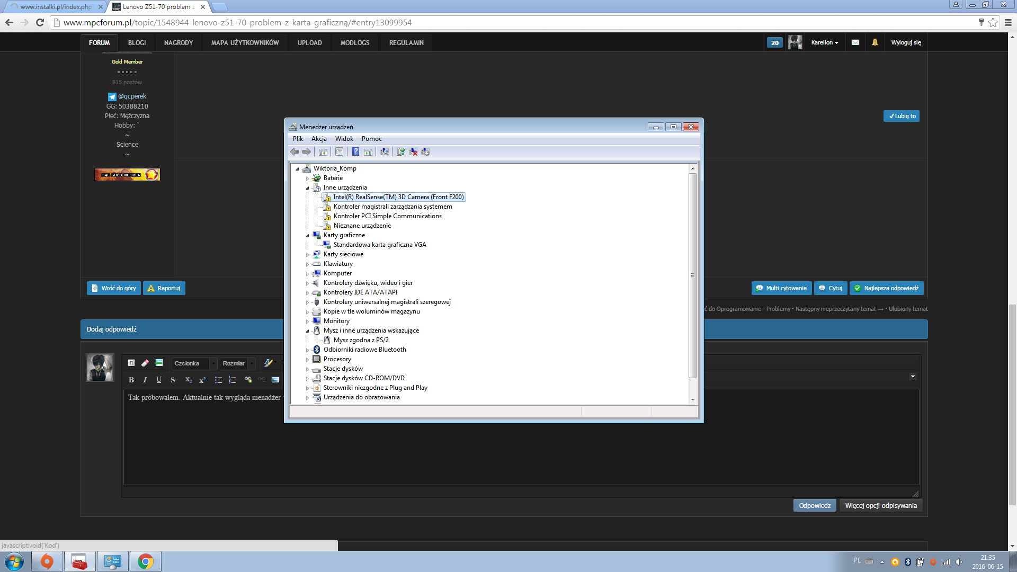Collapse the Inne urządzenia category
This screenshot has width=1017, height=572.
point(307,188)
